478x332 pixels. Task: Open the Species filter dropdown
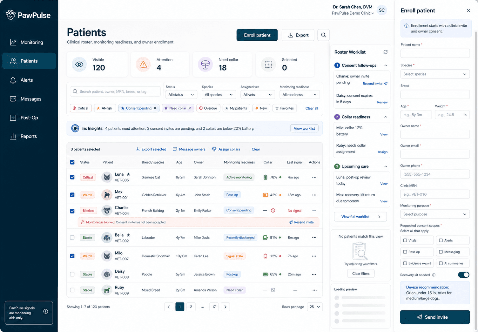219,95
